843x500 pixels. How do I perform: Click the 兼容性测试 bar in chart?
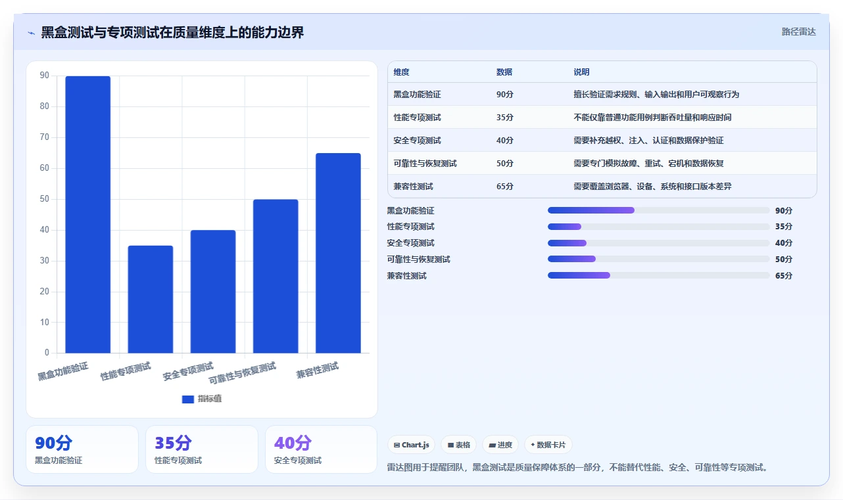338,253
